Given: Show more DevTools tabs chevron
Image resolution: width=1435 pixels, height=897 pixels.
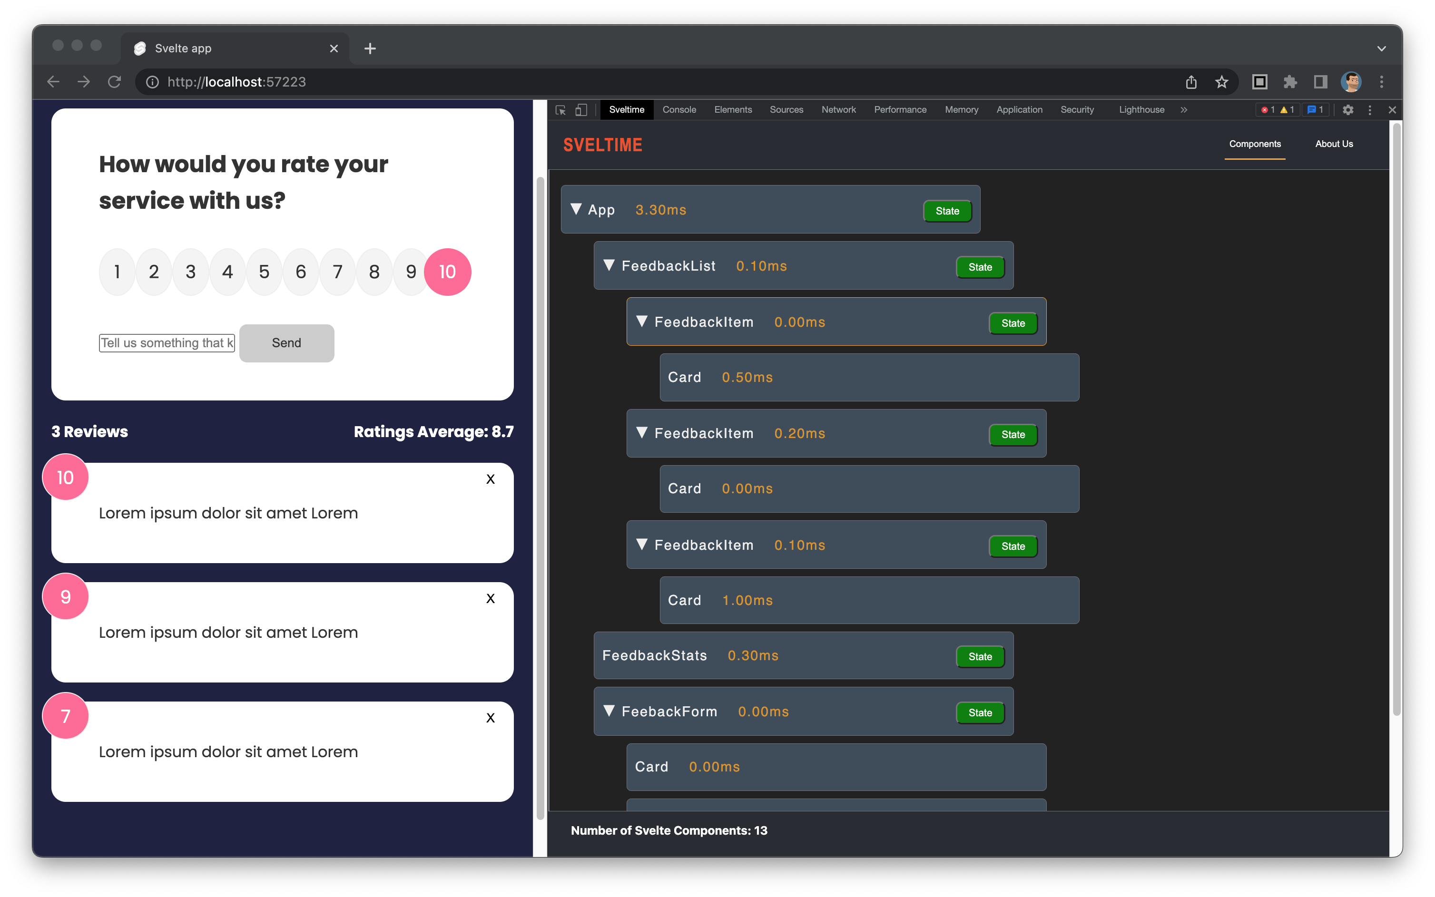Looking at the screenshot, I should [x=1184, y=110].
